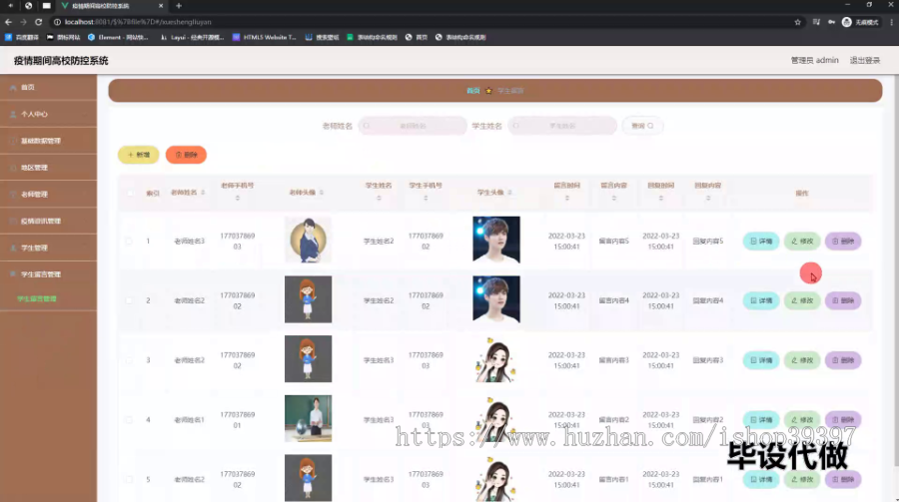Click the 查询 search button

(x=642, y=126)
